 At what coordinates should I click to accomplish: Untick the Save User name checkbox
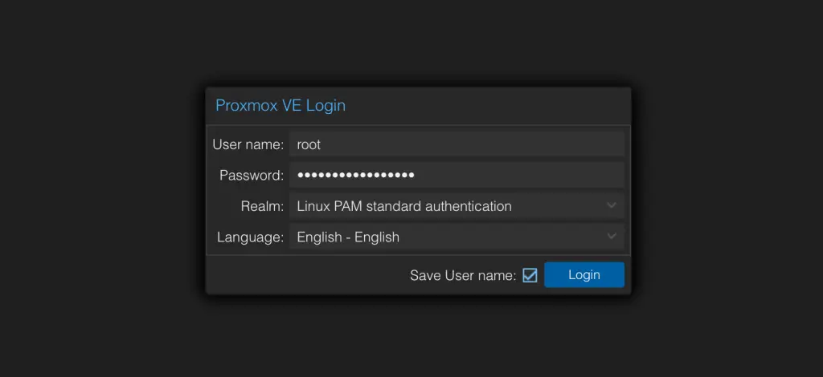[530, 275]
